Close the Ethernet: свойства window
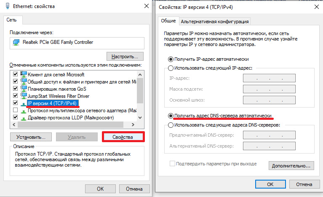Image resolution: width=323 pixels, height=197 pixels. pos(147,6)
